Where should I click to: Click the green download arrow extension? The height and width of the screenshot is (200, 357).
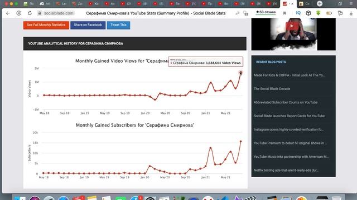click(x=319, y=13)
